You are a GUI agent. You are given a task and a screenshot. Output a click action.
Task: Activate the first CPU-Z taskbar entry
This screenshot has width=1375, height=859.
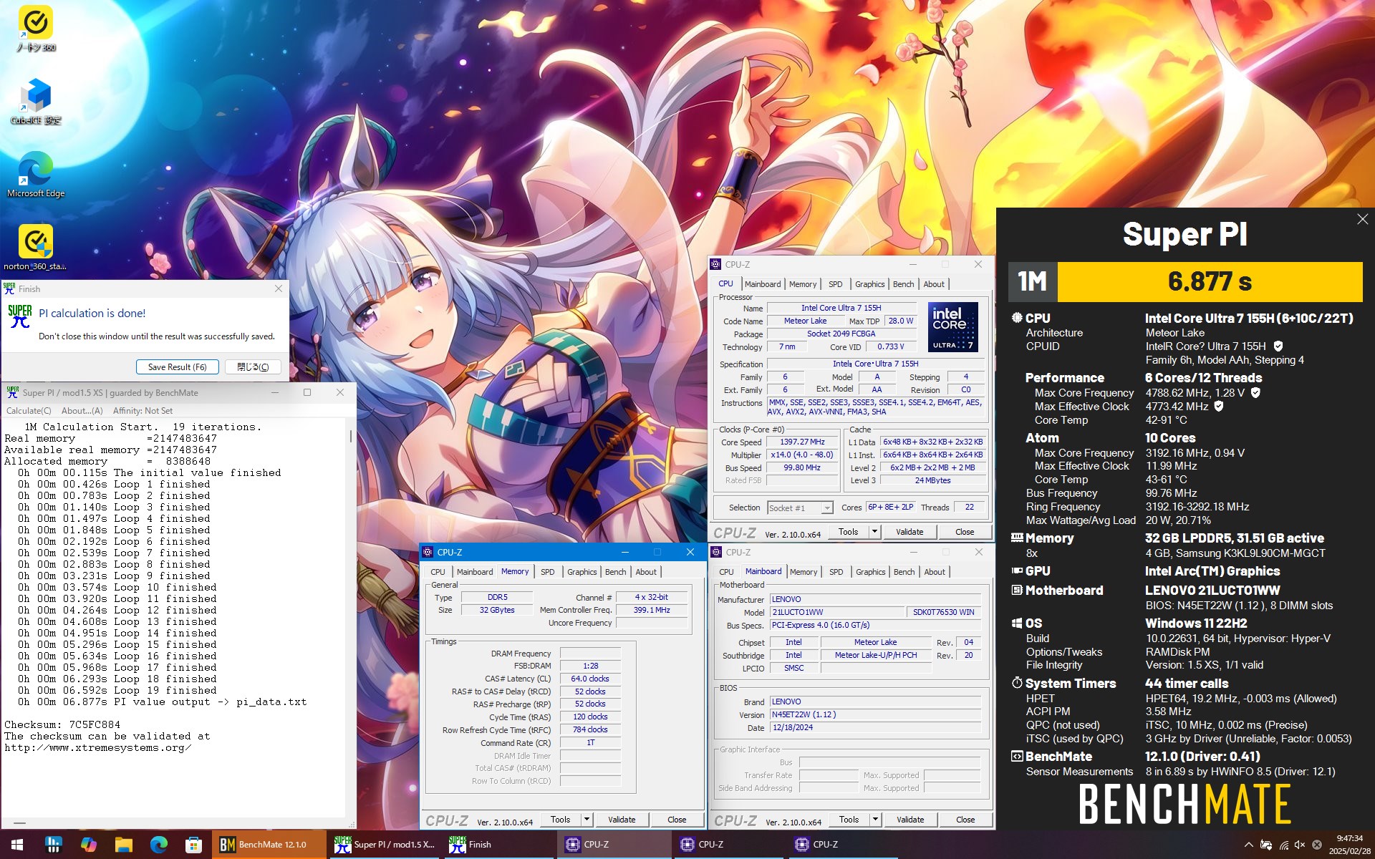pyautogui.click(x=614, y=845)
